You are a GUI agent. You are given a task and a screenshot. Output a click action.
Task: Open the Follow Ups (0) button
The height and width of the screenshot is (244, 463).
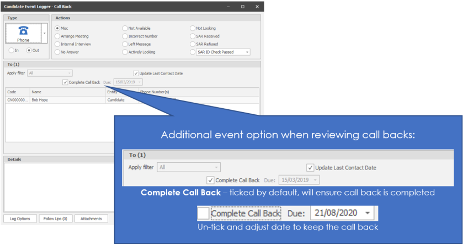click(x=55, y=219)
